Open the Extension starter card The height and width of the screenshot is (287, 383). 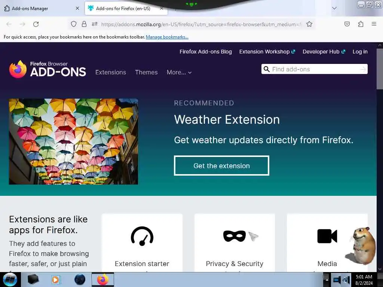pyautogui.click(x=142, y=243)
